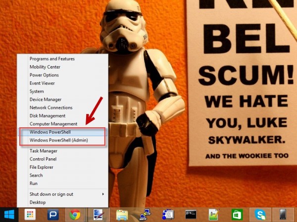Screen dimensions: 297x222
Task: Open Computer Management
Action: click(x=63, y=124)
